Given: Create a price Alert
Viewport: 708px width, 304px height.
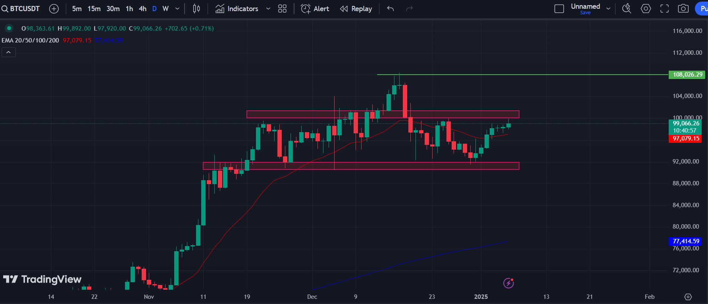Looking at the screenshot, I should click(x=315, y=9).
